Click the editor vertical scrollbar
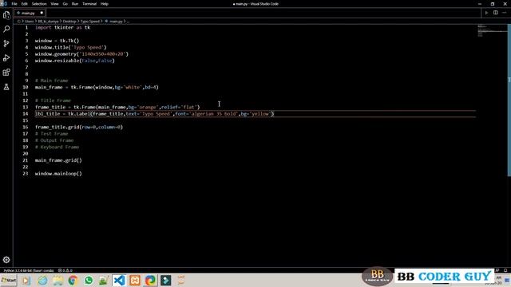511x287 pixels. 509,101
